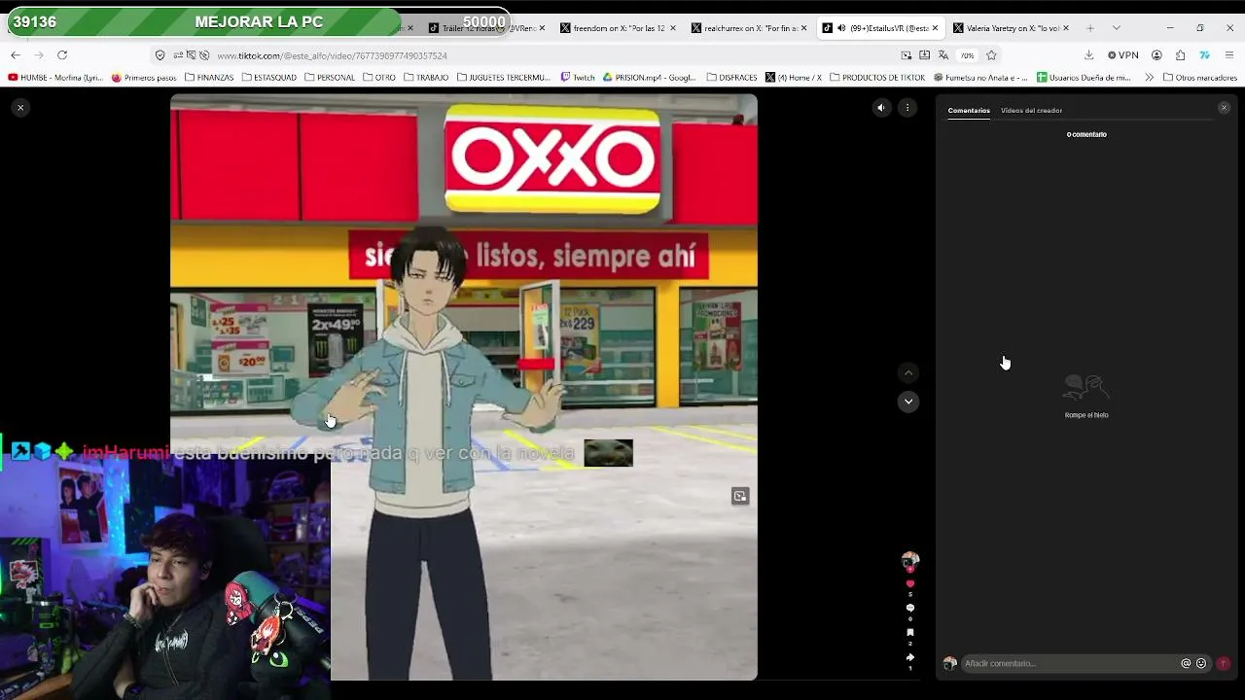Open the ESTASQUAD bookmarks folder
Screen dimensions: 1245x700
click(268, 78)
